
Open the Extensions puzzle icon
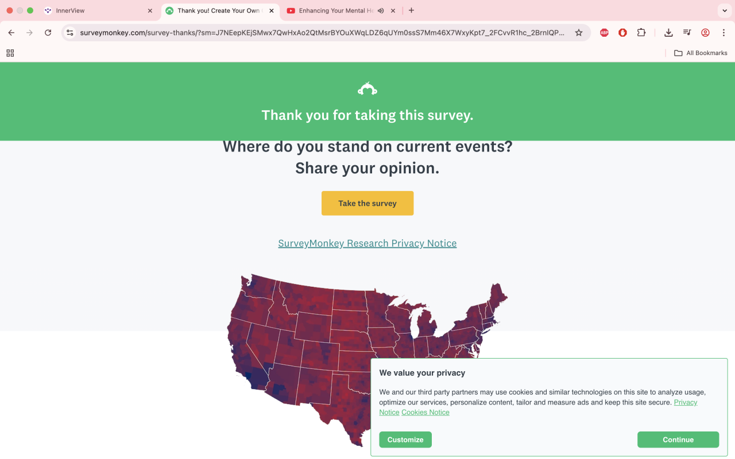(x=641, y=33)
